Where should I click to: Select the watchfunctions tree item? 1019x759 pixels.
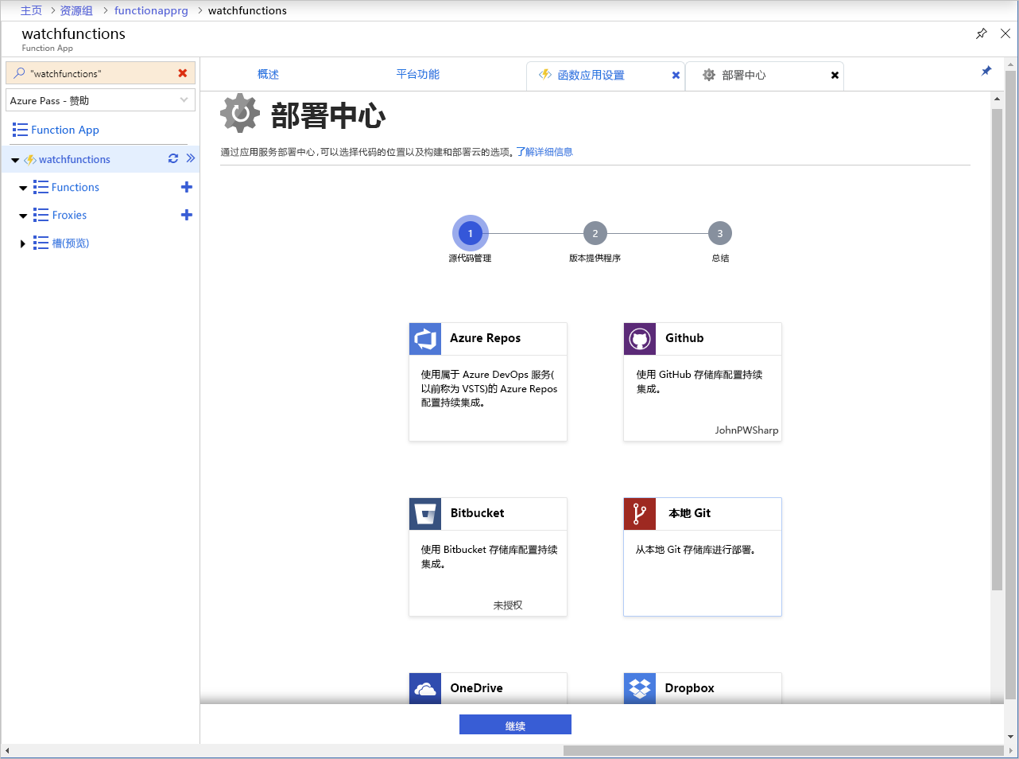(75, 159)
